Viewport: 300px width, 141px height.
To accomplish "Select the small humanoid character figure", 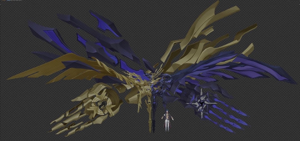I will coord(167,120).
